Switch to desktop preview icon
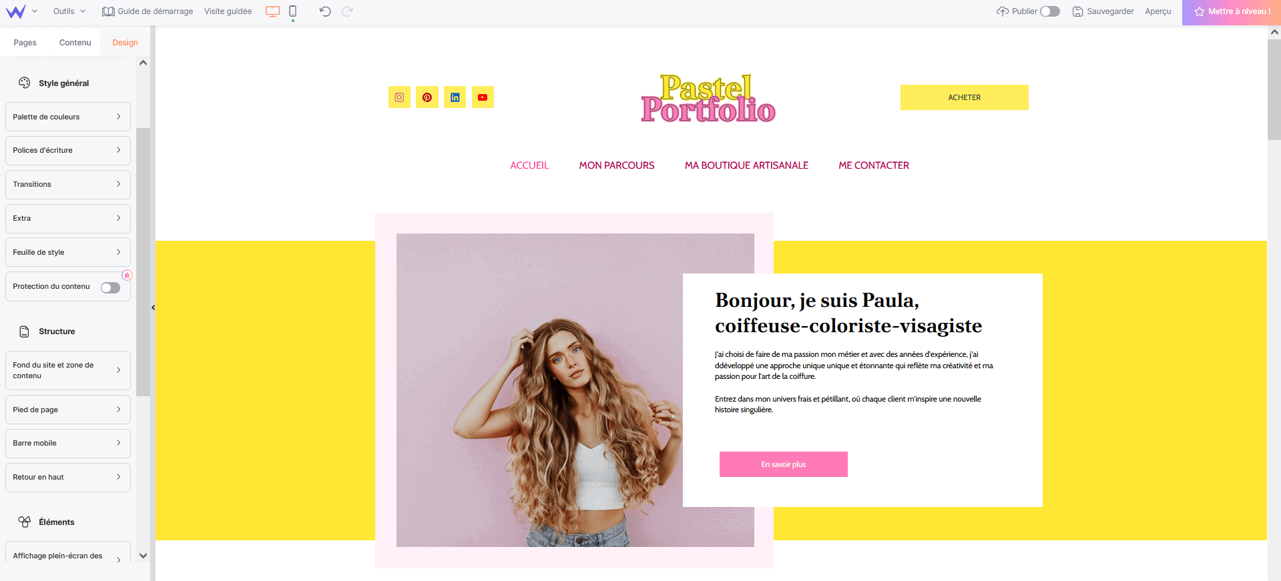 (272, 11)
